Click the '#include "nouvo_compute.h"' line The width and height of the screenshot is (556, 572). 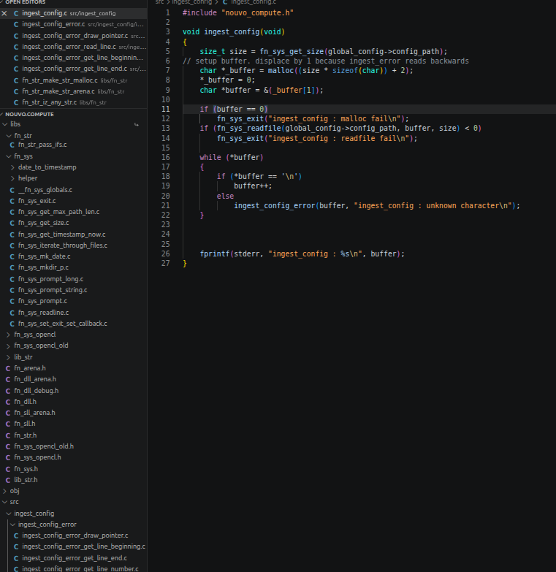(238, 12)
